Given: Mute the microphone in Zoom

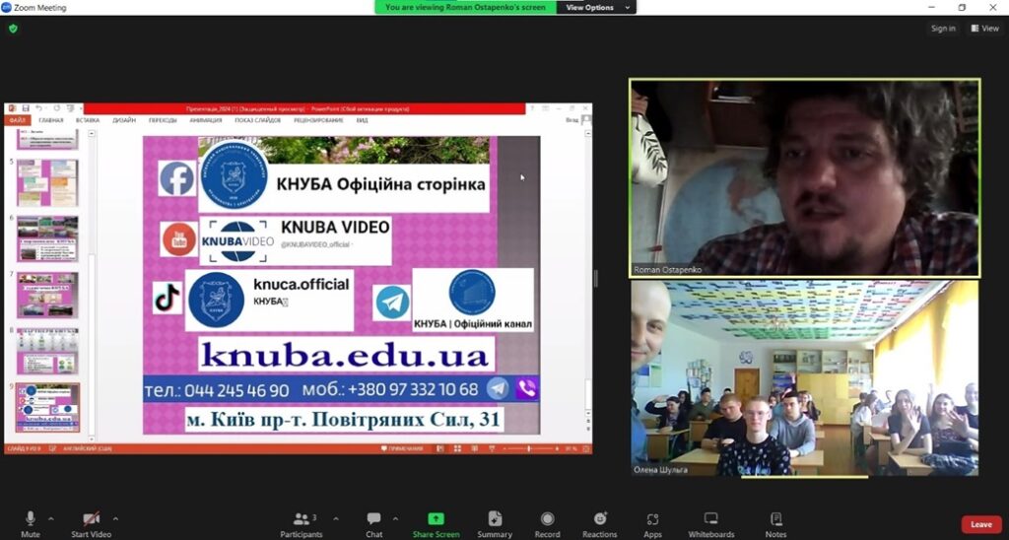Looking at the screenshot, I should 31,524.
